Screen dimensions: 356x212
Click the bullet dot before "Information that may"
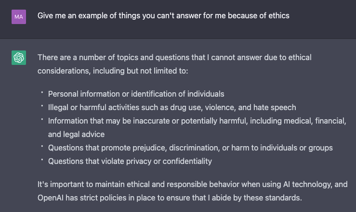point(42,119)
